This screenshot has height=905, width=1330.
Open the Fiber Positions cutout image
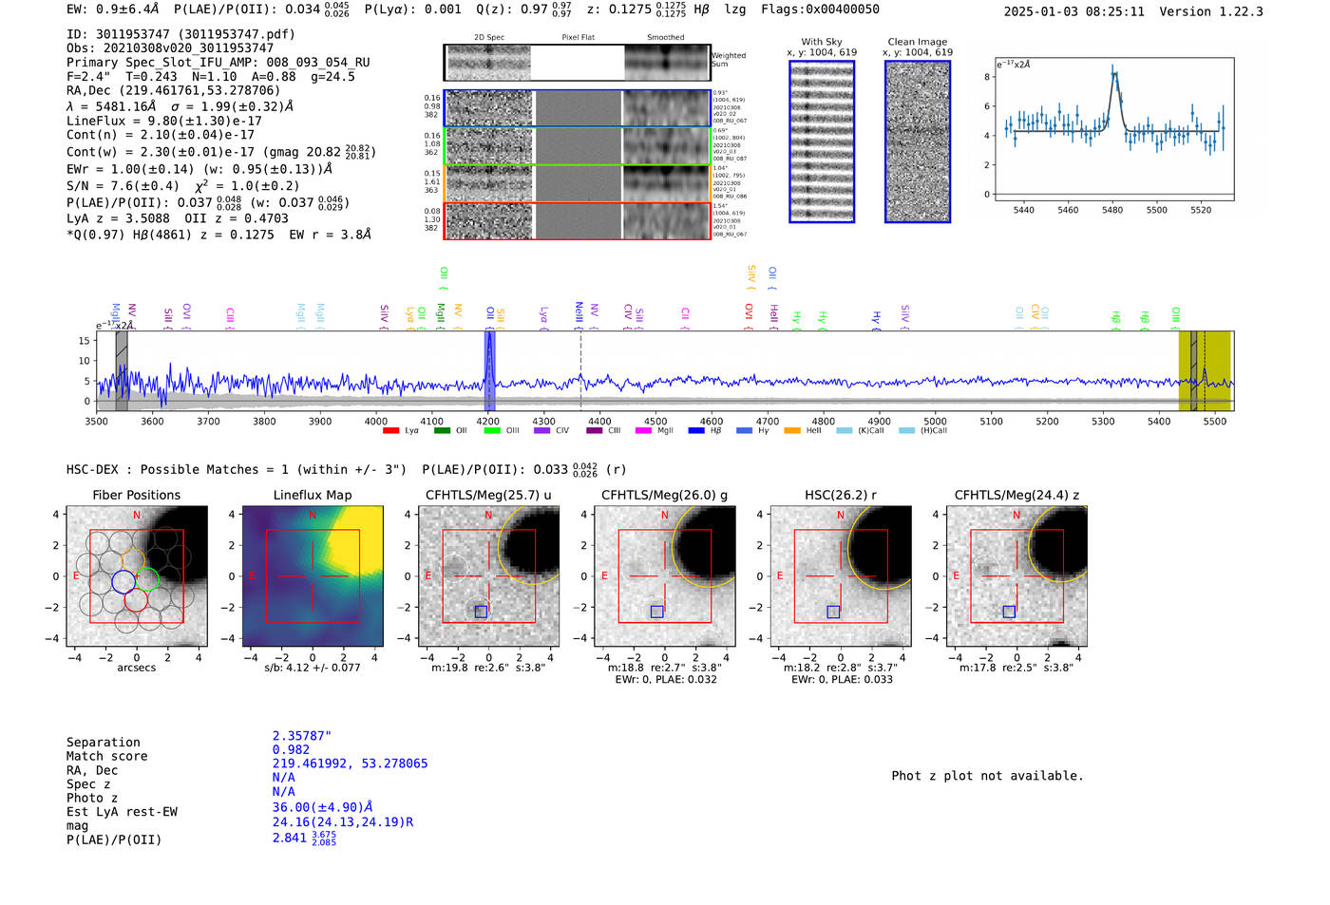[x=137, y=576]
